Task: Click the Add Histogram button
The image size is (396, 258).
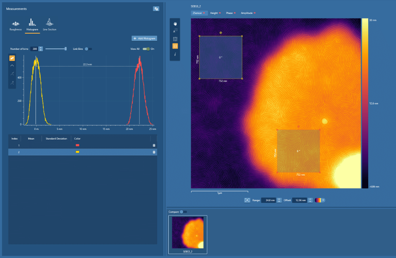Action: (145, 38)
